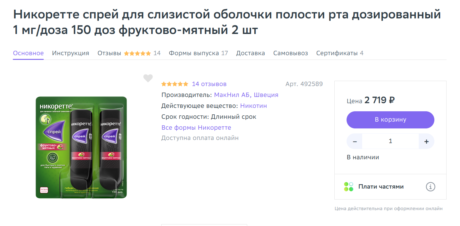Image resolution: width=460 pixels, height=226 pixels.
Task: Open the Формы выпуска tab
Action: pyautogui.click(x=198, y=53)
